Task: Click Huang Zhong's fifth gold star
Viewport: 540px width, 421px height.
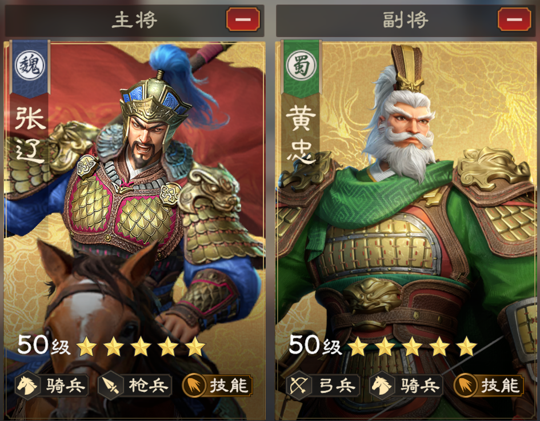Action: point(467,346)
